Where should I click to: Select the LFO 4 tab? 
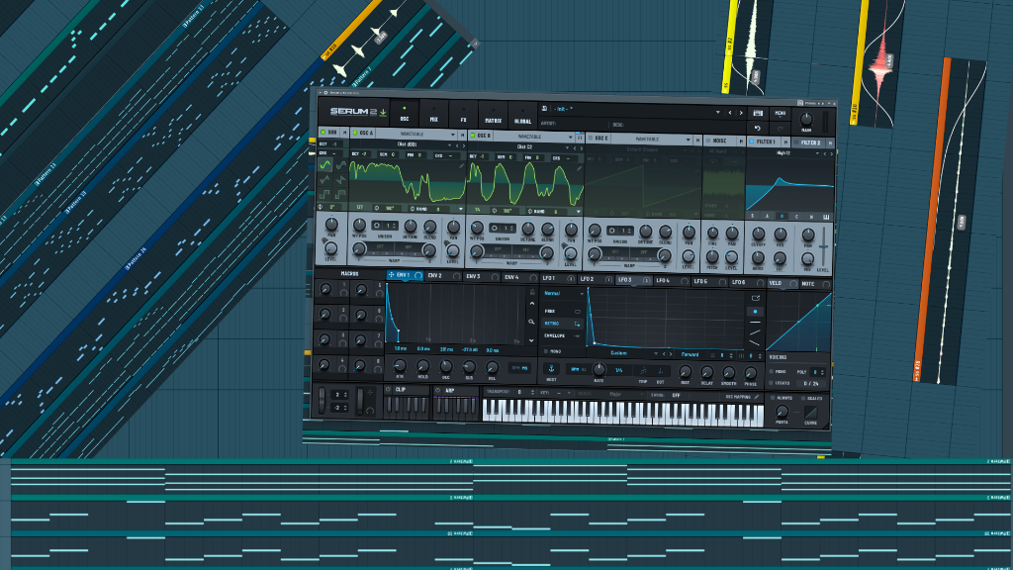pyautogui.click(x=672, y=280)
